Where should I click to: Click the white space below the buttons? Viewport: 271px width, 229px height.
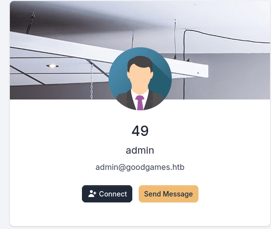[x=140, y=215]
